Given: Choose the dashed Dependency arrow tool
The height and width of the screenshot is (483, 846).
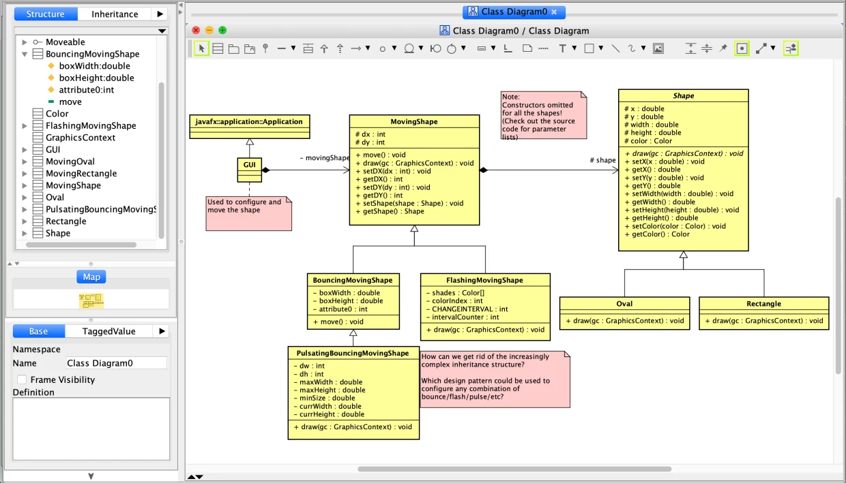Looking at the screenshot, I should (356, 48).
